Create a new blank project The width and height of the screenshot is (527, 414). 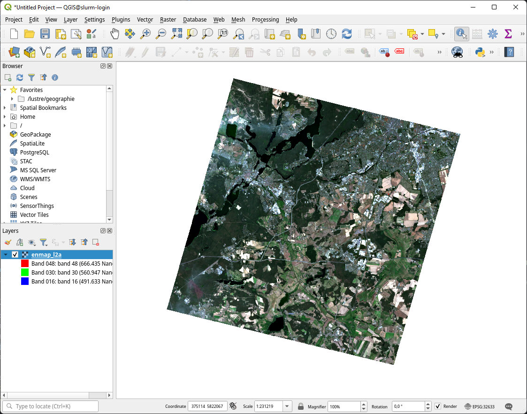pos(14,34)
